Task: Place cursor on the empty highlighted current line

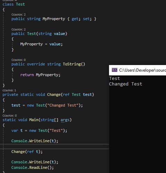Action: click(x=55, y=146)
